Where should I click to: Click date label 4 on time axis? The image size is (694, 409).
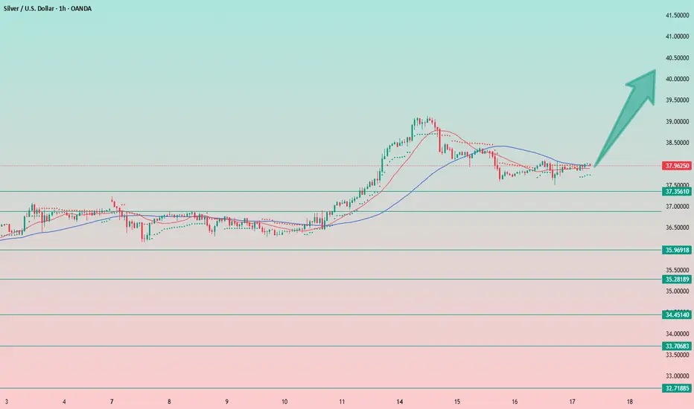[x=64, y=402]
